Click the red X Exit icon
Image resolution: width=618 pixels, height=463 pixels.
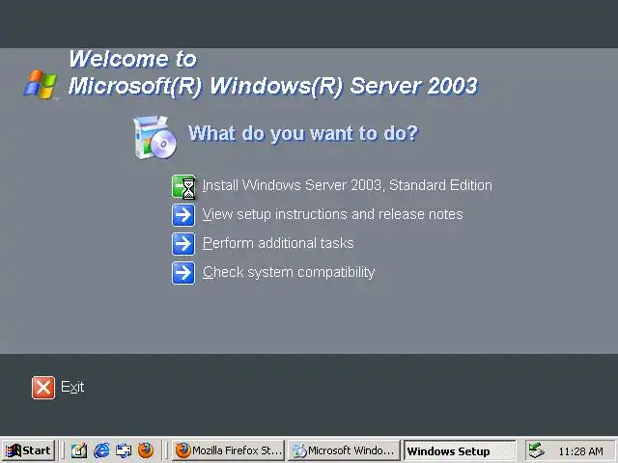pos(43,388)
